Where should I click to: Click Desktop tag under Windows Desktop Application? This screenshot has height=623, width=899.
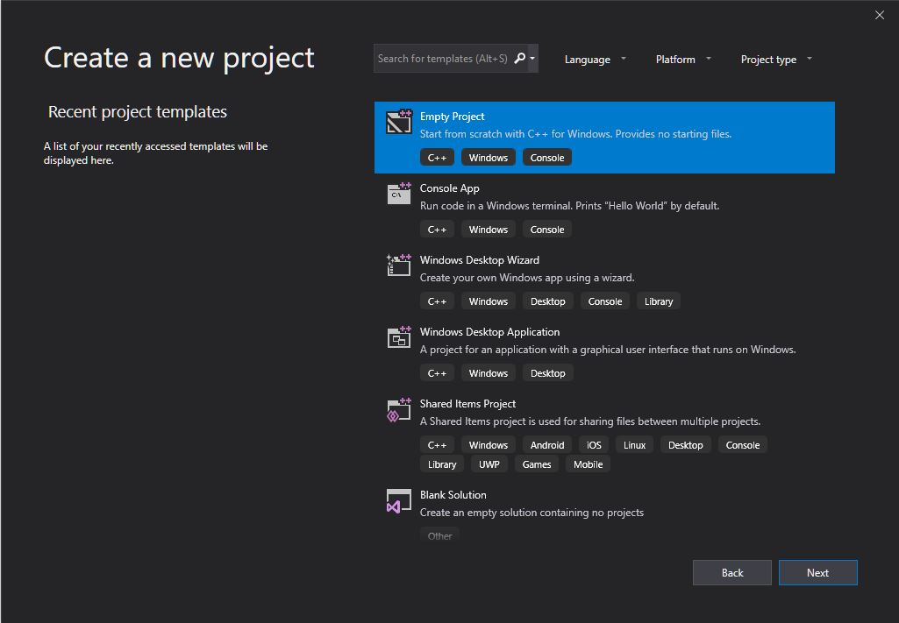pos(547,373)
